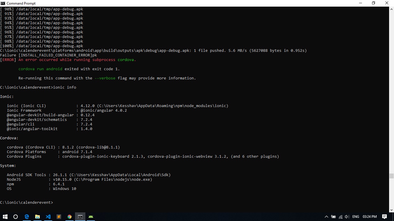Click the scrollbar up arrow in the console
Image resolution: width=394 pixels, height=221 pixels.
pos(391,9)
